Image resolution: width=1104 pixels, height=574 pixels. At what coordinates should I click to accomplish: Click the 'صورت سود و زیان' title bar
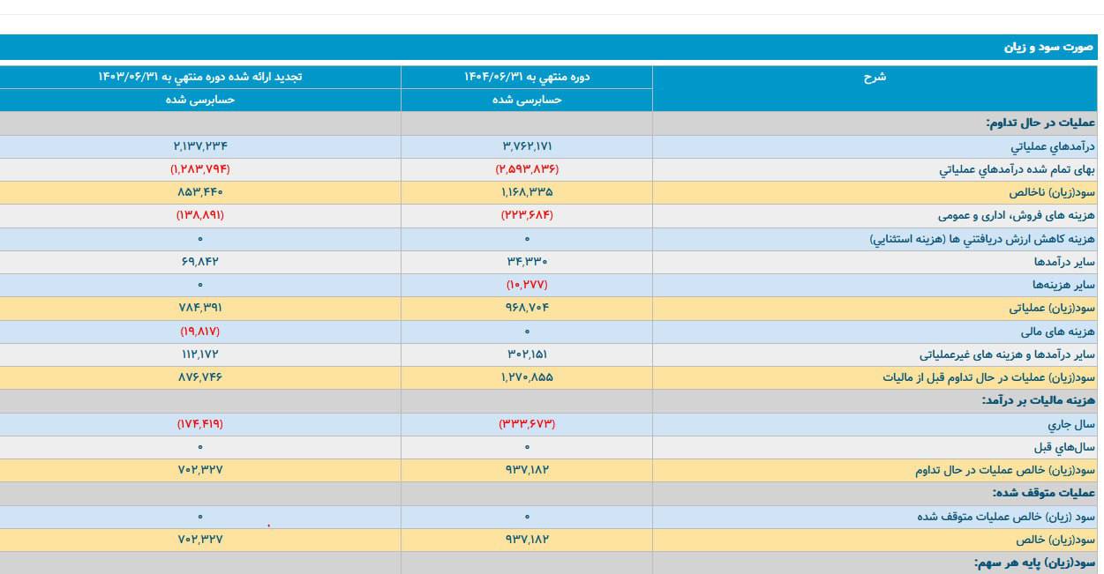[x=1048, y=48]
